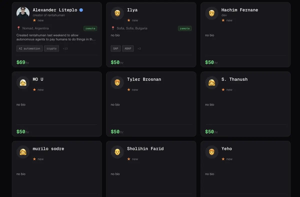
Task: Click MO U's avatar icon
Action: (23, 82)
